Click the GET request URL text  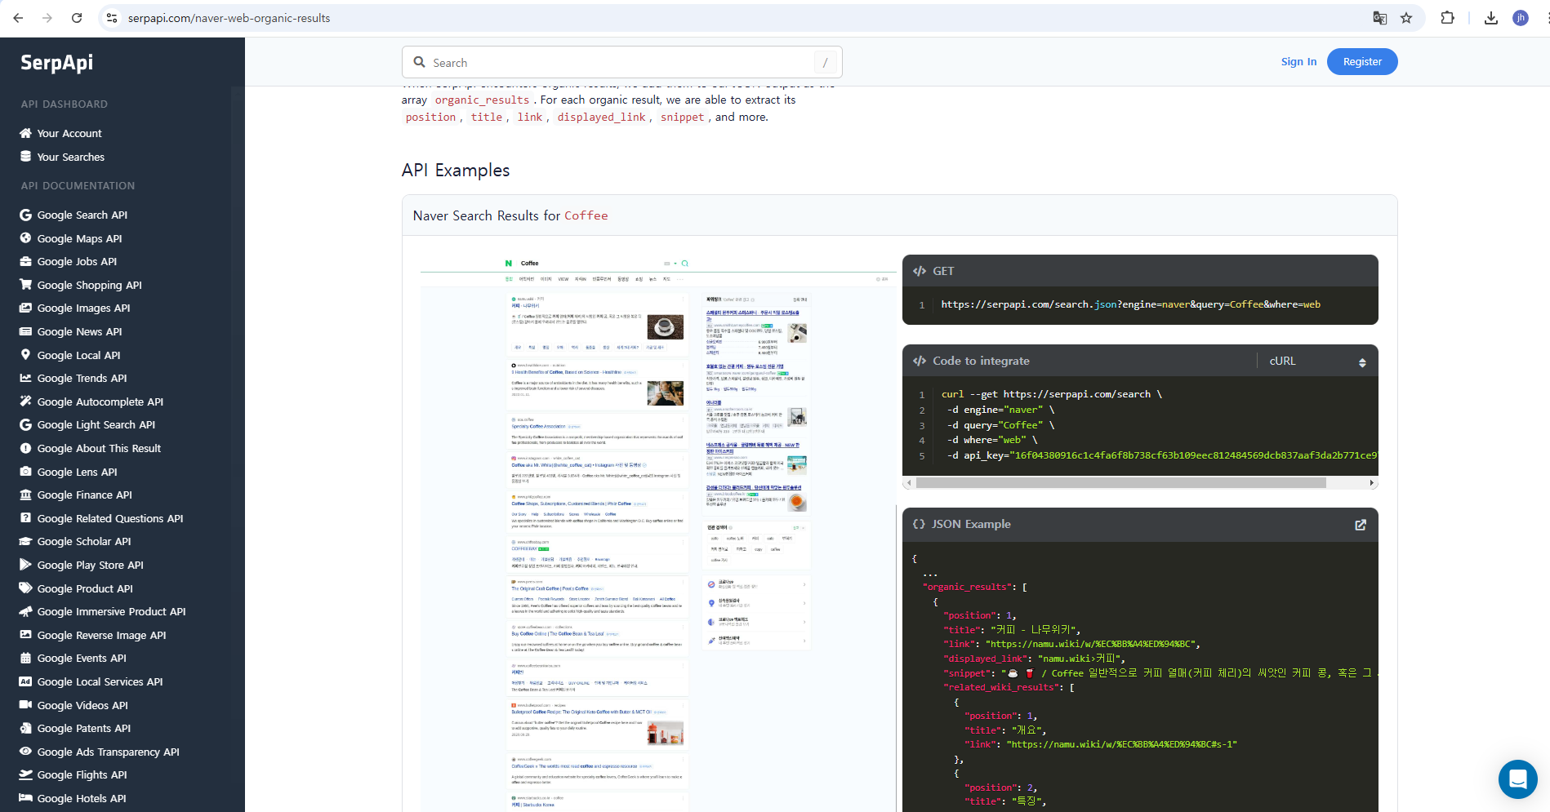pyautogui.click(x=1130, y=304)
